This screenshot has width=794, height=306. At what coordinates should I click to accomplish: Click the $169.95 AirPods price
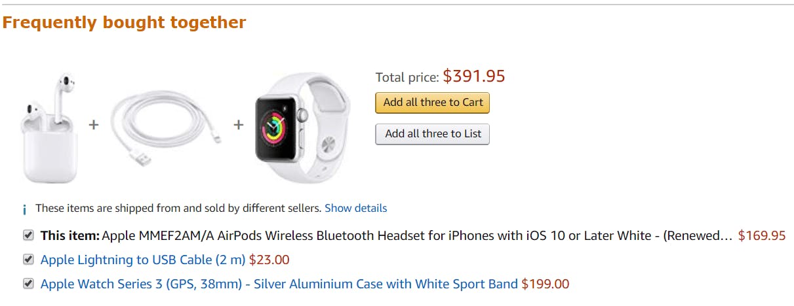point(762,235)
